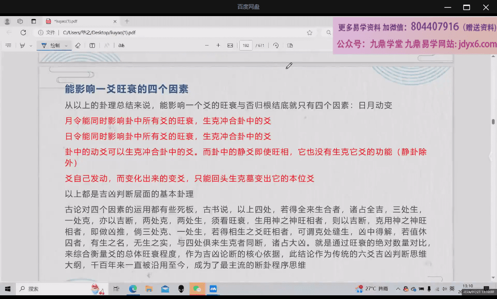Expand highlighter color options dropdown
Screen dimensions: 497x299
[x=31, y=46]
